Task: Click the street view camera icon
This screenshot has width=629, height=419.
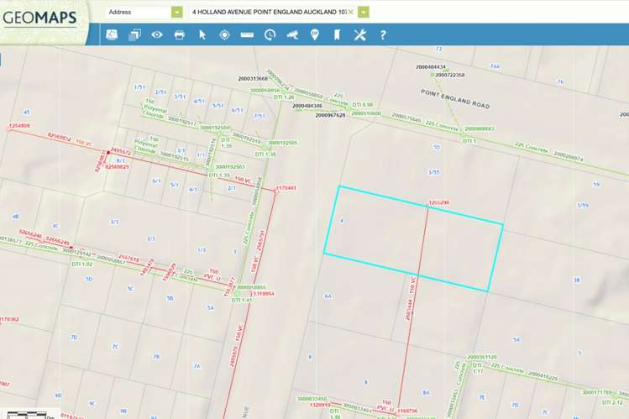Action: [292, 34]
